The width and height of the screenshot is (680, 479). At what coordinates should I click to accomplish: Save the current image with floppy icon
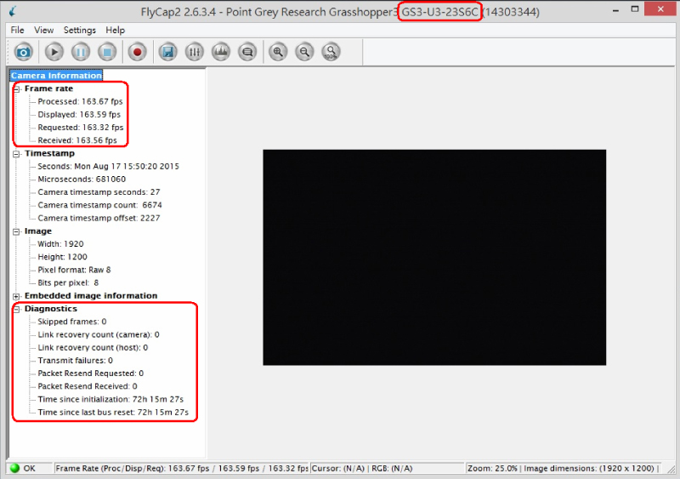pos(168,52)
